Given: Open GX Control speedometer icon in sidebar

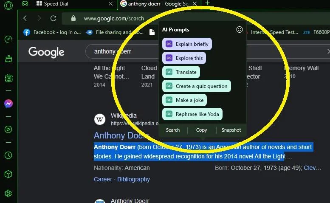Looking at the screenshot, I should (8, 39).
